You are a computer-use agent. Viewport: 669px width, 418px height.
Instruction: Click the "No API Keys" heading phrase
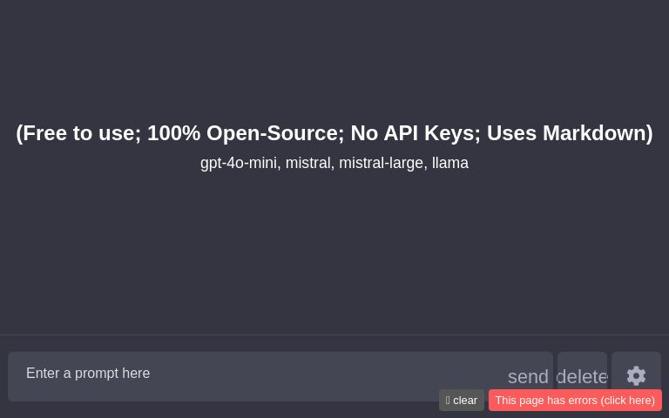click(x=412, y=133)
